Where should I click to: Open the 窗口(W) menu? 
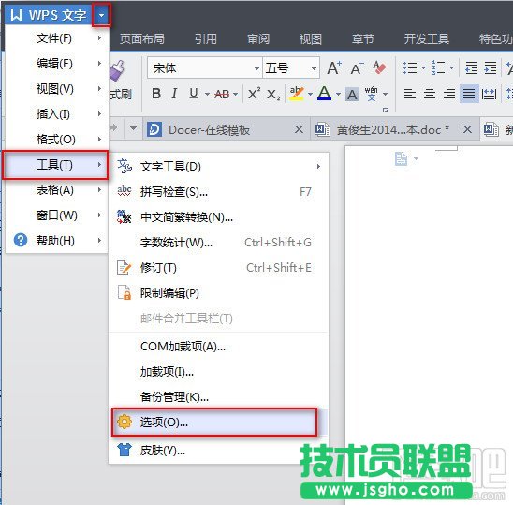56,215
